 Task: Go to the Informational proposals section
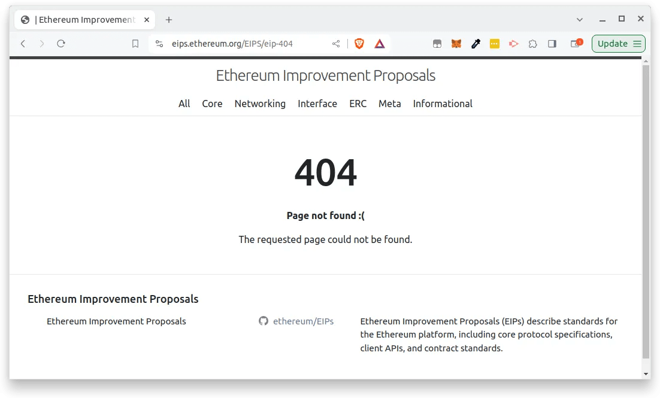point(443,104)
